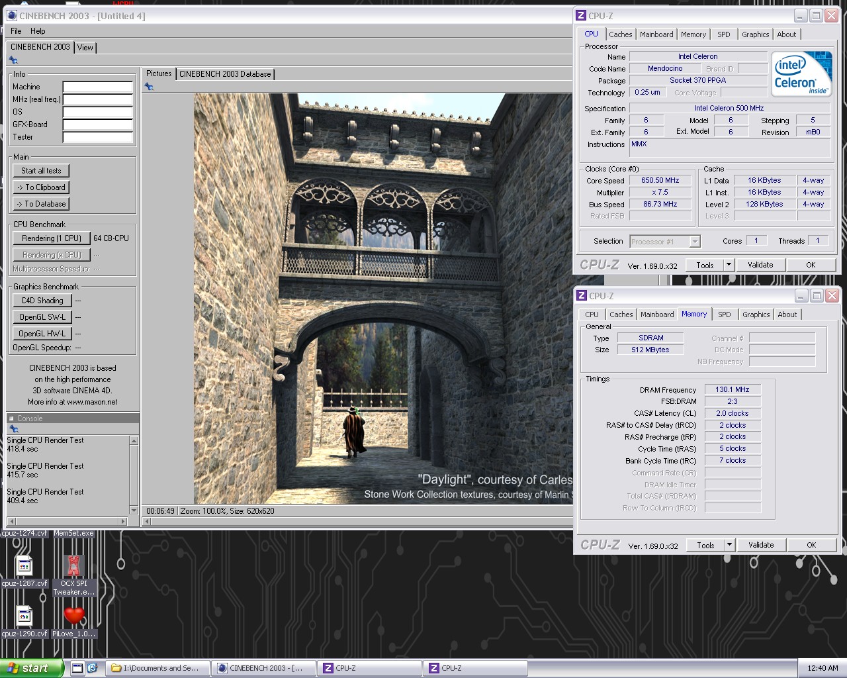Open SPD tab in lower CPU-Z window

tap(725, 315)
